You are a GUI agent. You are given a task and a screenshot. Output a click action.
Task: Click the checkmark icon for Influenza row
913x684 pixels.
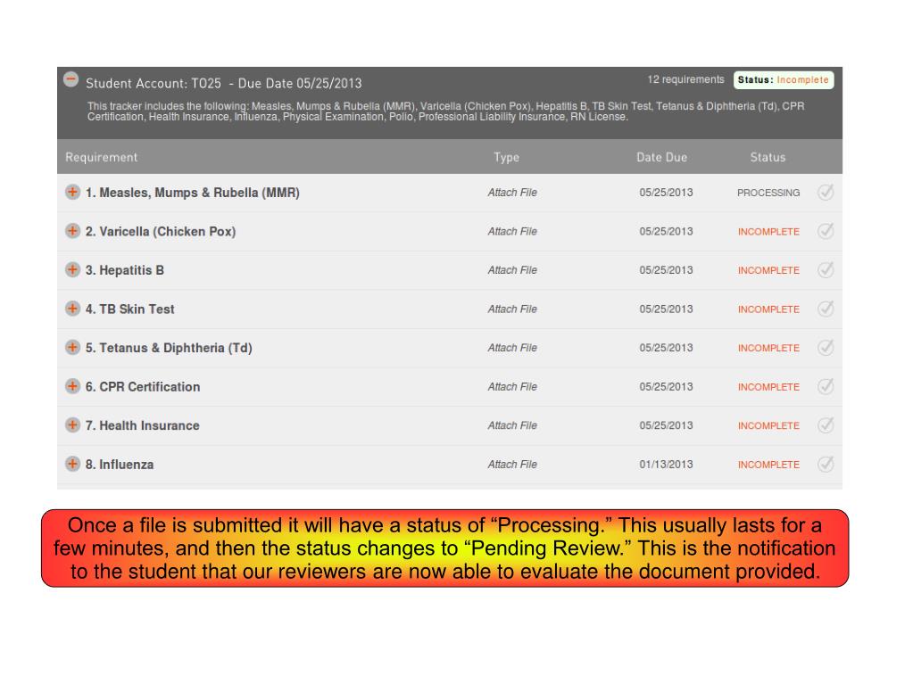pos(826,464)
